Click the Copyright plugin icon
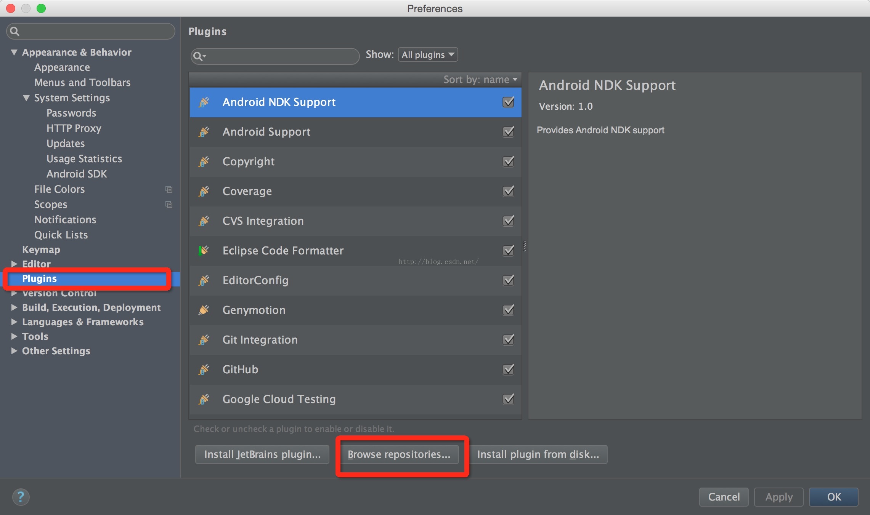 tap(204, 162)
